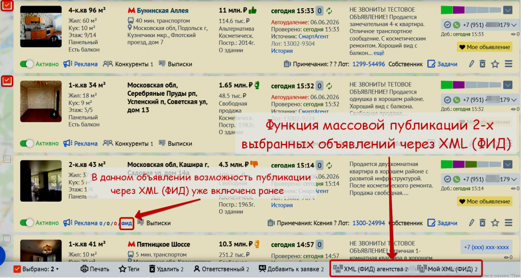The width and height of the screenshot is (521, 278).
Task: Click Теги in bottom toolbar
Action: click(129, 269)
